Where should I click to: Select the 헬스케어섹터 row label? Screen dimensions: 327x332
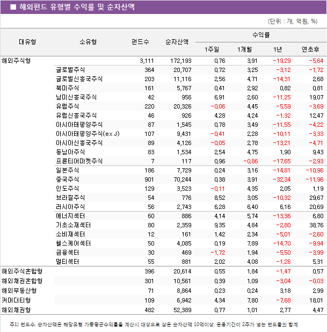point(73,243)
